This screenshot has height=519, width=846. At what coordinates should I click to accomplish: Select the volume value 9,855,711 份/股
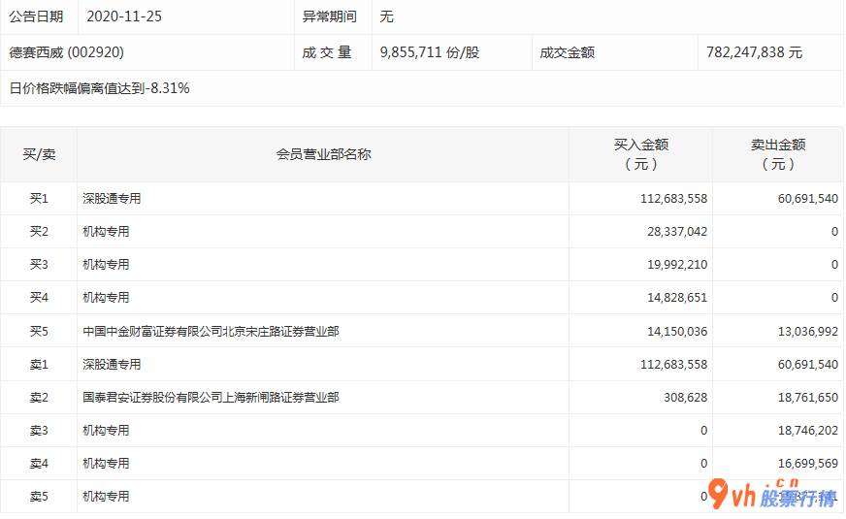[x=430, y=52]
